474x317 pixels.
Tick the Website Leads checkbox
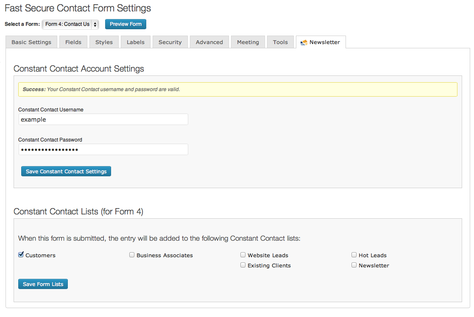click(243, 255)
